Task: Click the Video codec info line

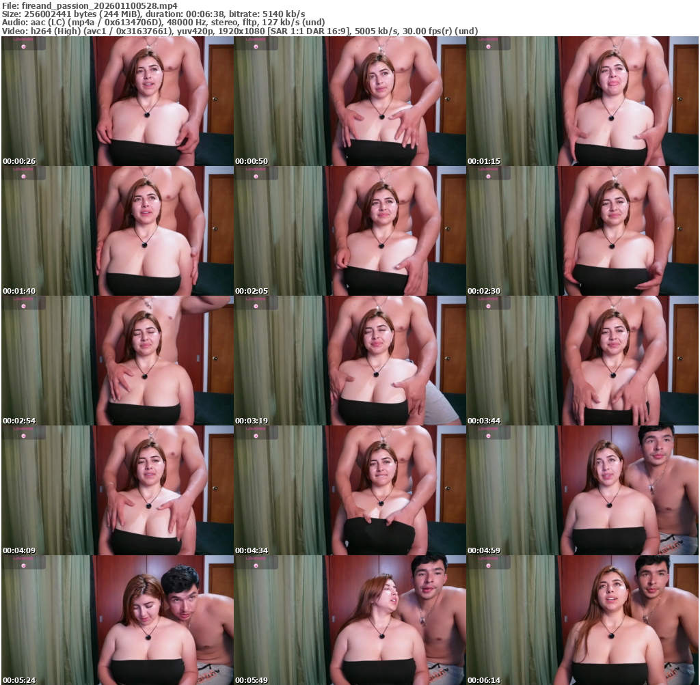Action: (239, 31)
